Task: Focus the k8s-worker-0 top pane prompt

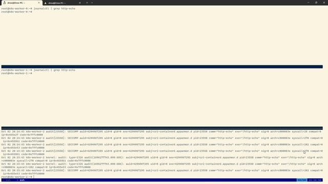Action: pyautogui.click(x=17, y=12)
